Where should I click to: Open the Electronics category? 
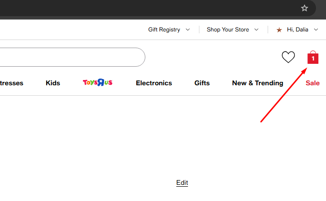(154, 83)
